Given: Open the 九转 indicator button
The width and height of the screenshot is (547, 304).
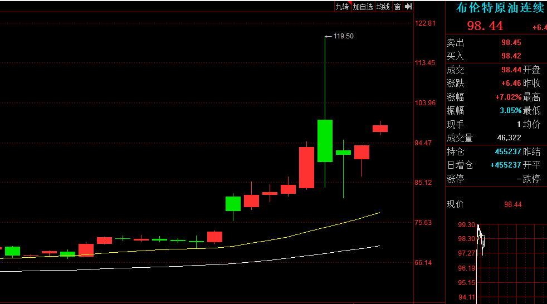Looking at the screenshot, I should (x=342, y=7).
